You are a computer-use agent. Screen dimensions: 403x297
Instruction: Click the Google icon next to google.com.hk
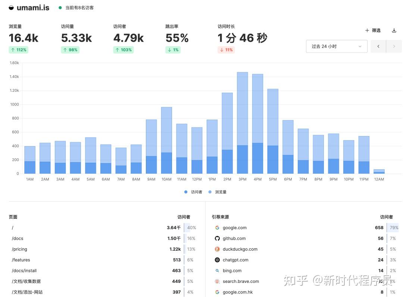tap(217, 292)
